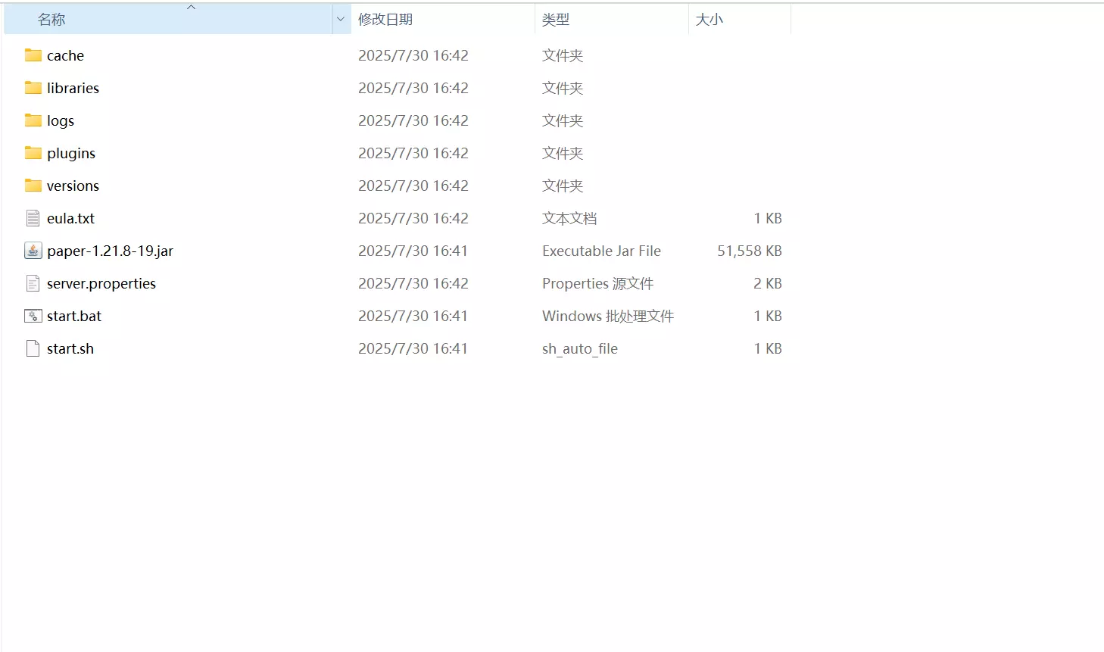This screenshot has width=1104, height=652.
Task: Click the 51,558 KB size value
Action: pos(750,251)
